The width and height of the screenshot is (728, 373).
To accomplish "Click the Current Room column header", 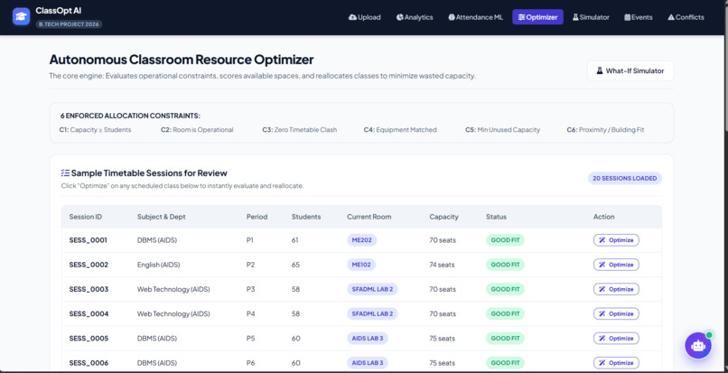I will coord(369,217).
